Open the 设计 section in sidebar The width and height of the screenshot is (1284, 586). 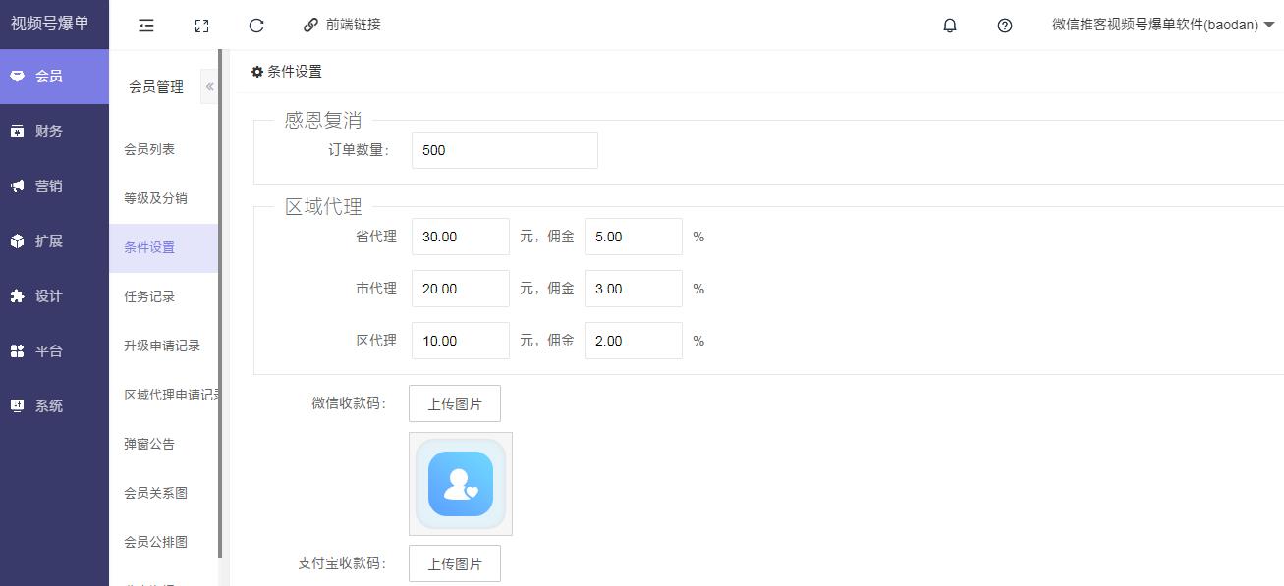point(49,296)
